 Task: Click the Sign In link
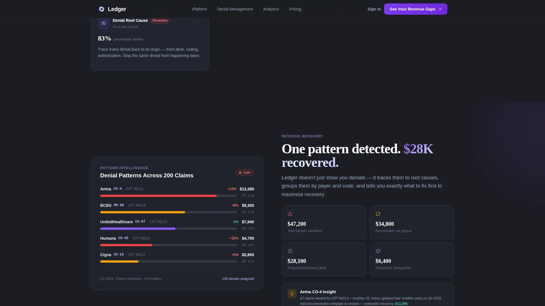pyautogui.click(x=374, y=9)
